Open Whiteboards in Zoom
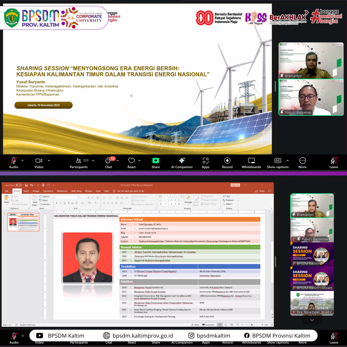 tap(251, 161)
